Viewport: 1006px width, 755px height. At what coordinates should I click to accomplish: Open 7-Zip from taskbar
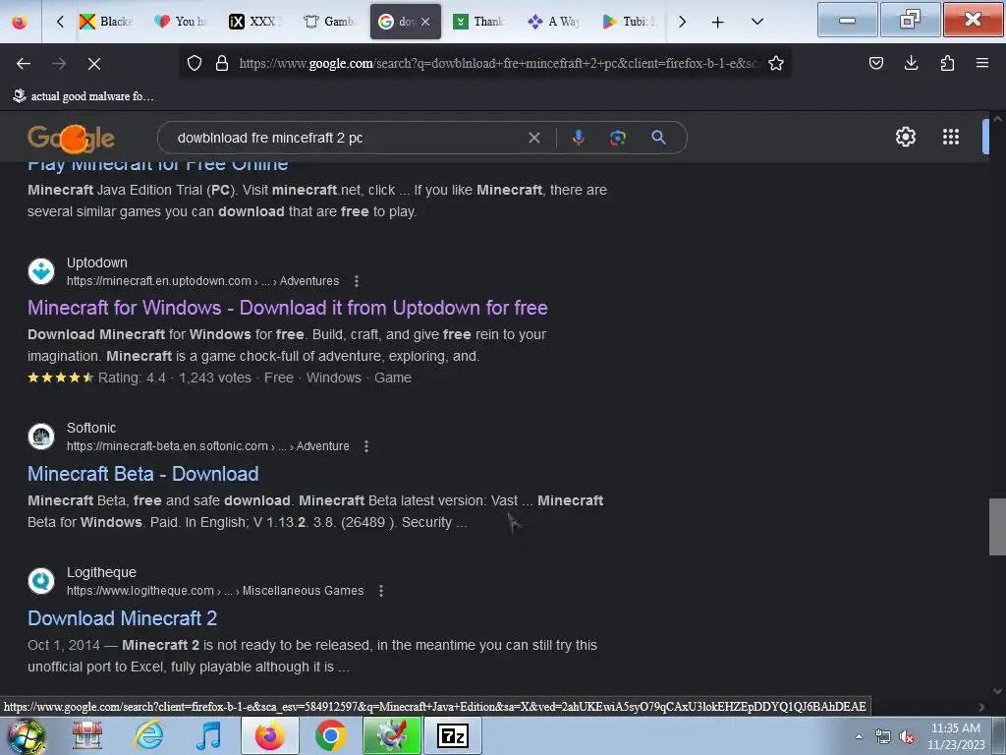point(452,735)
